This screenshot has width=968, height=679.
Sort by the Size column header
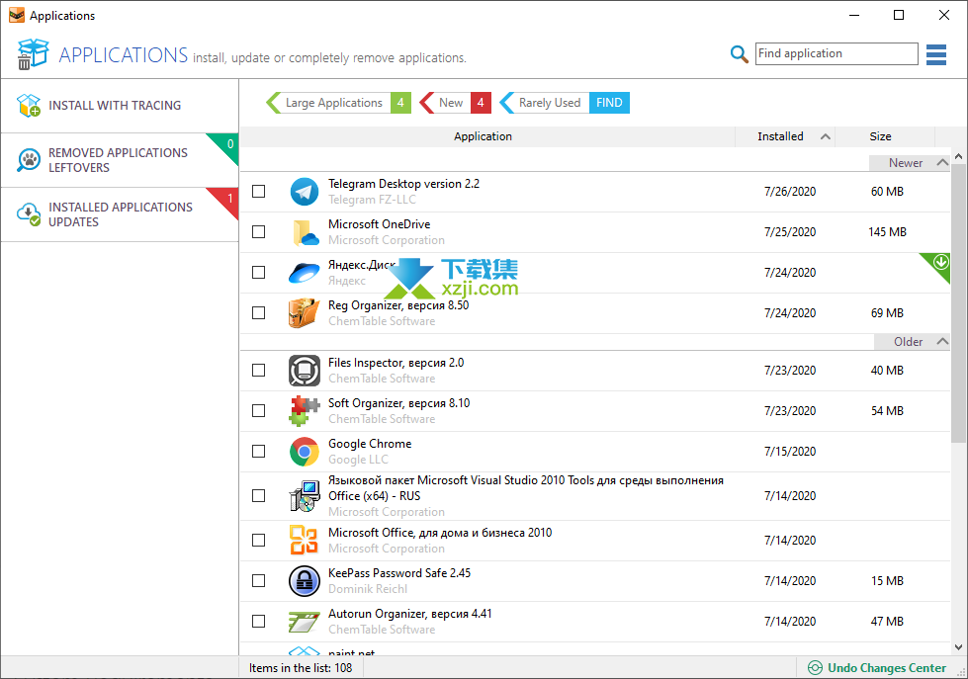click(884, 136)
